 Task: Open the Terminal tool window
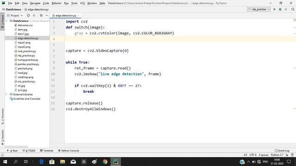click(x=47, y=151)
